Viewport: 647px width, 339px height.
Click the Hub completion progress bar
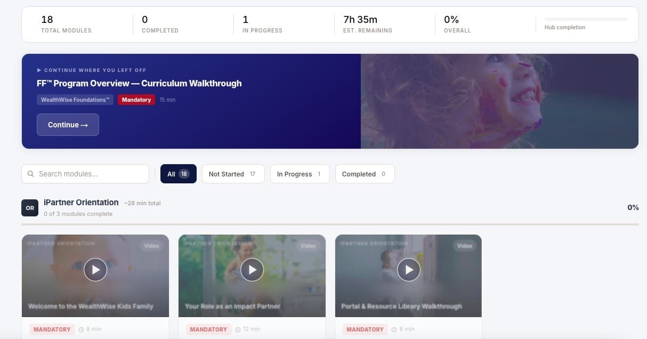click(586, 19)
